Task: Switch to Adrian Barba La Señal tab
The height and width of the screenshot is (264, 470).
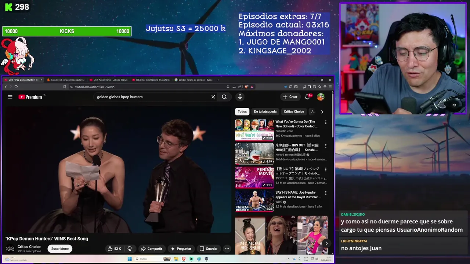Action: pos(109,80)
